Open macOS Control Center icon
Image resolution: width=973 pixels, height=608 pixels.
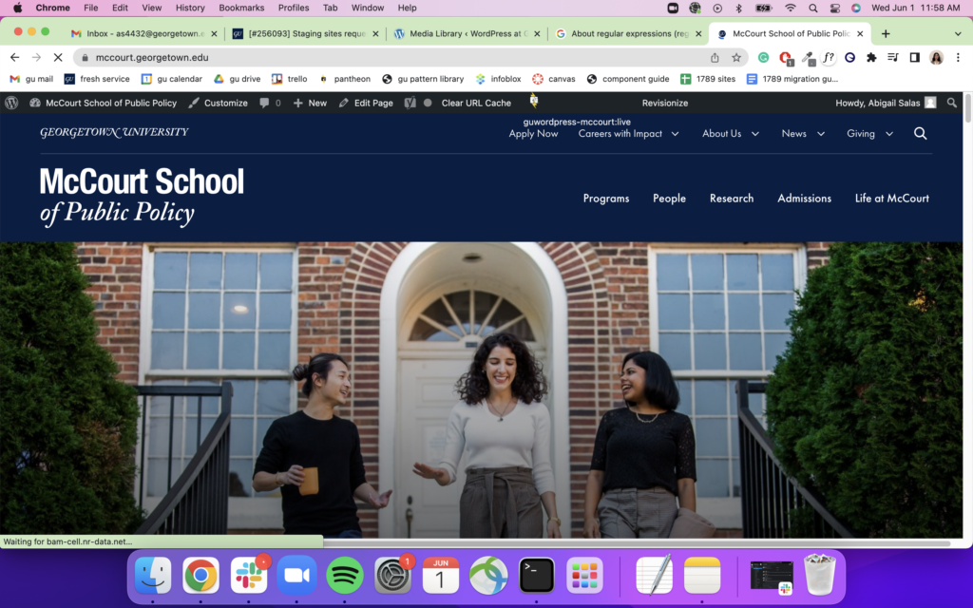point(834,8)
